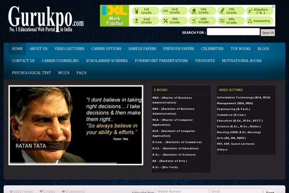Open Education (B.Ed., M.Ed., BSTC) video lectures

(240, 121)
